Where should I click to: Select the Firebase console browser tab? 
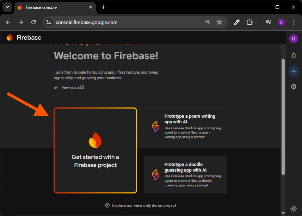click(x=55, y=7)
